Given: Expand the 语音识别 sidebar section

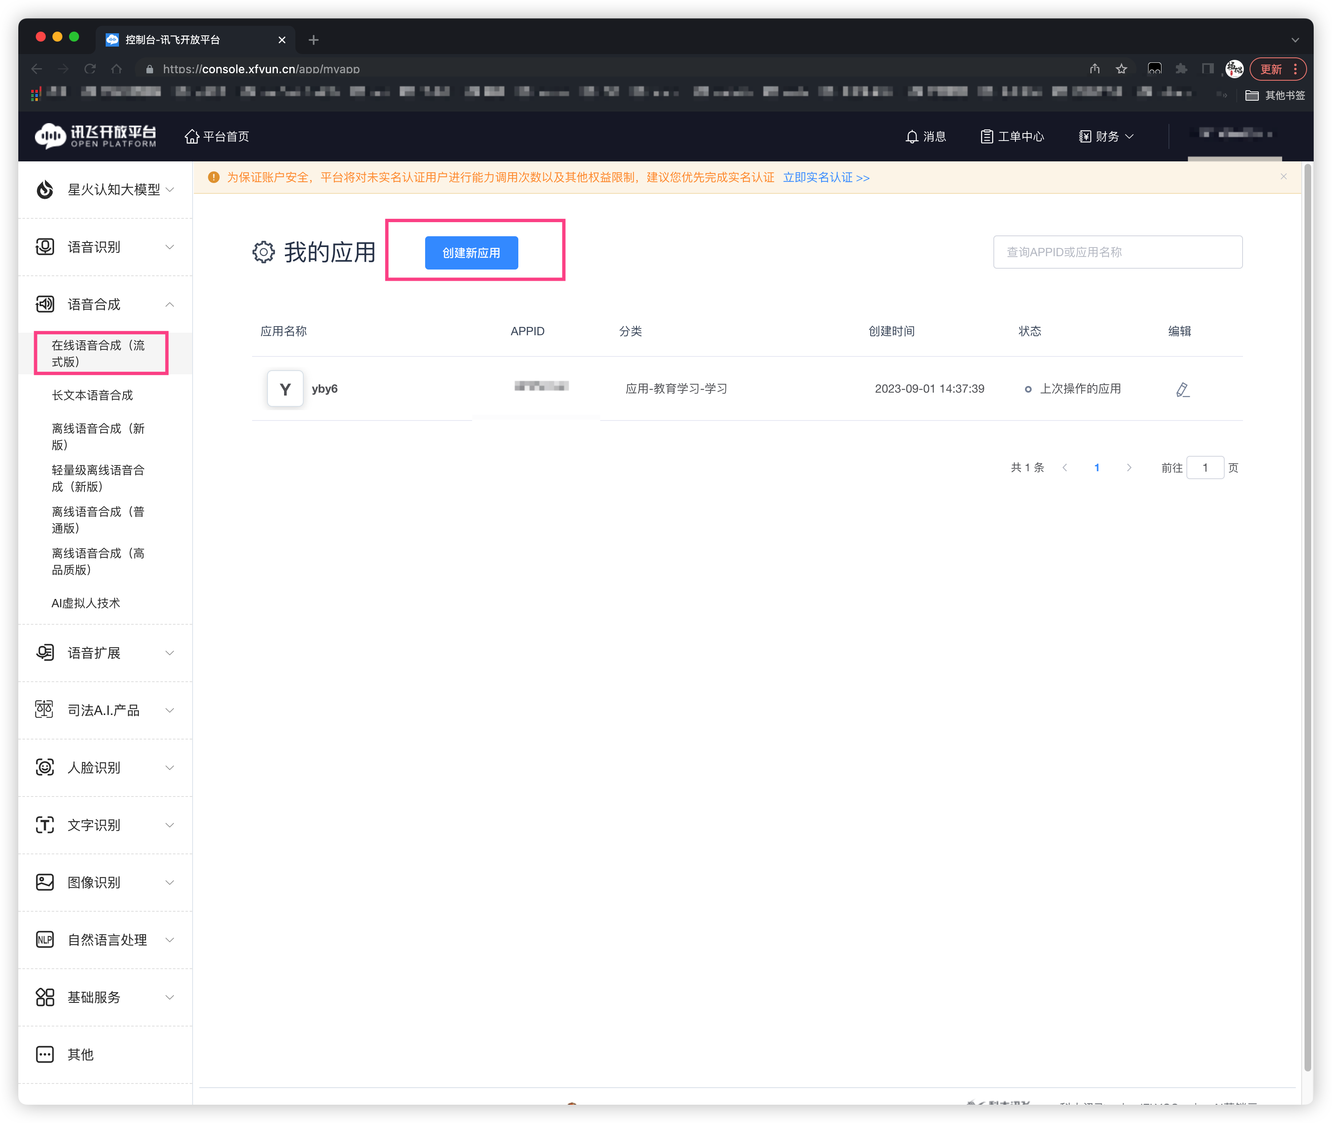Looking at the screenshot, I should click(169, 247).
